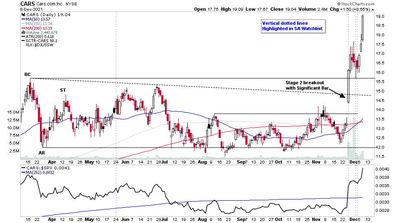Click the 0.0040 ratio axis label

click(x=382, y=169)
